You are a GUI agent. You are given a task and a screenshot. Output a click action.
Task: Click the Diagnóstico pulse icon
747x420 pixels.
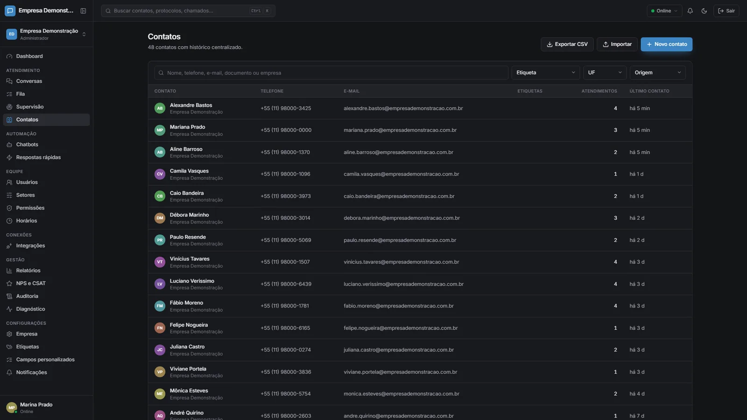click(9, 309)
